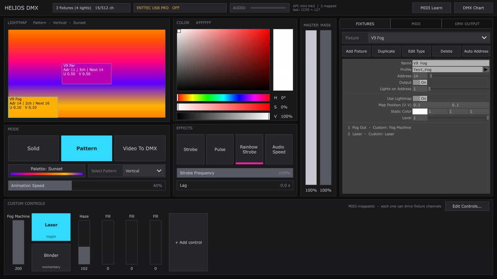
Task: Toggle the Laser custom control
Action: pos(51,227)
